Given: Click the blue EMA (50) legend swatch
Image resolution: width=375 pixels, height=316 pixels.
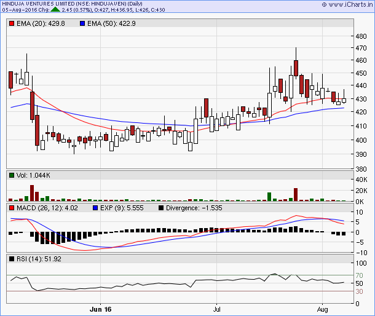Looking at the screenshot, I should 82,23.
